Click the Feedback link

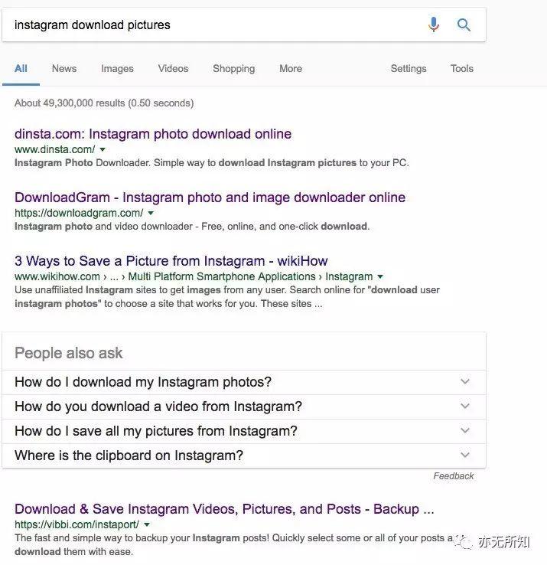[454, 476]
